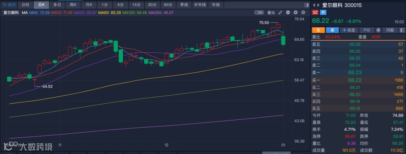Image resolution: width=406 pixels, height=154 pixels.
Task: Select the pencil drawing tool
Action: point(280,12)
